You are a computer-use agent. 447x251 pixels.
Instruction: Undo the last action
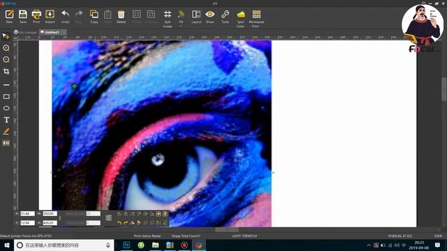click(65, 17)
